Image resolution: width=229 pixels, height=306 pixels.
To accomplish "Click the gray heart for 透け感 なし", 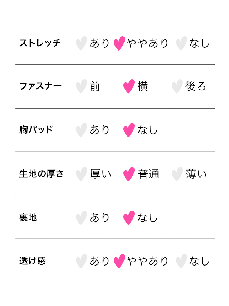I will pyautogui.click(x=181, y=261).
